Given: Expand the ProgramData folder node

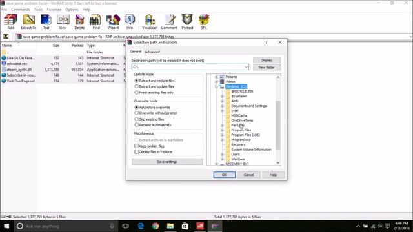Looking at the screenshot, I should click(x=222, y=140).
